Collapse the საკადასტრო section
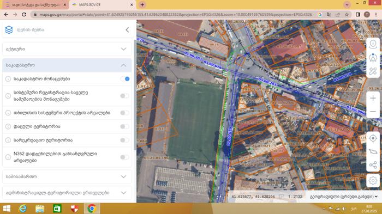This screenshot has height=214, width=382. click(67, 65)
